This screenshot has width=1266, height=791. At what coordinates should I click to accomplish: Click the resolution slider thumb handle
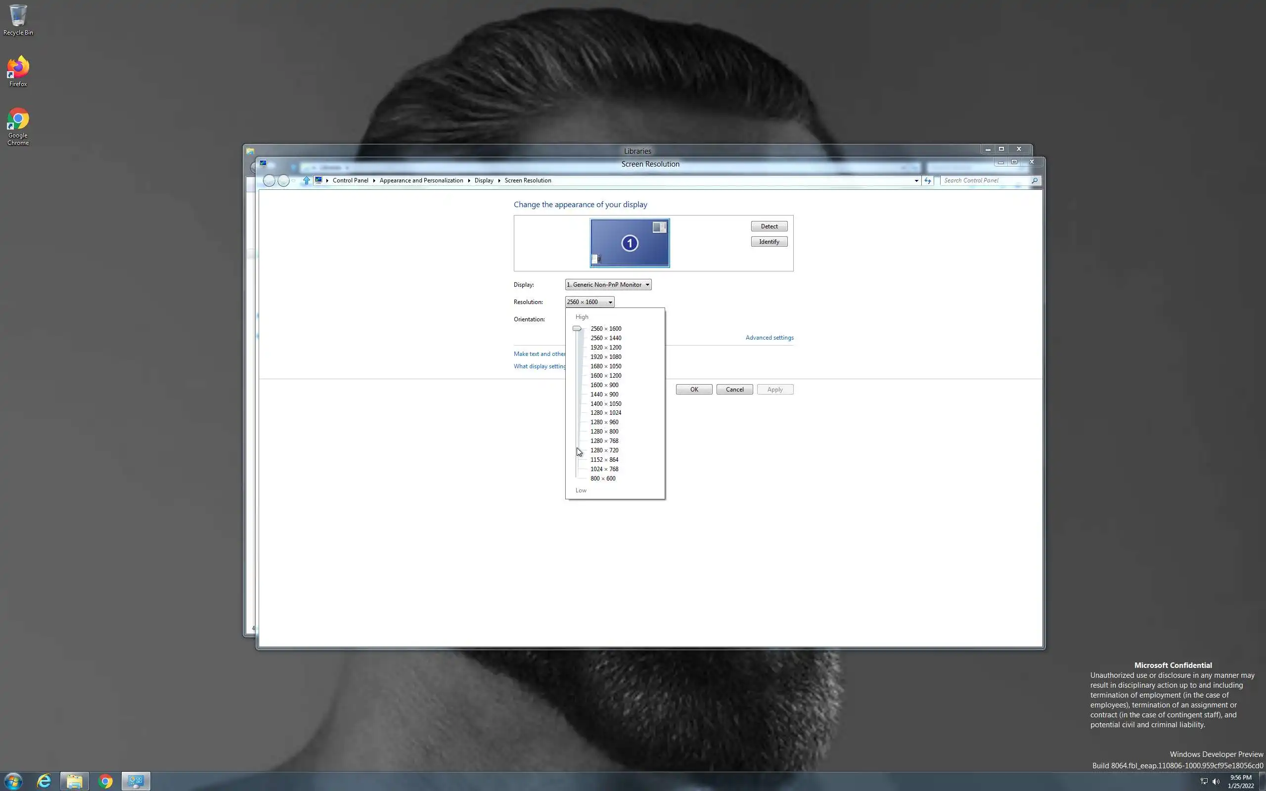[x=577, y=329]
